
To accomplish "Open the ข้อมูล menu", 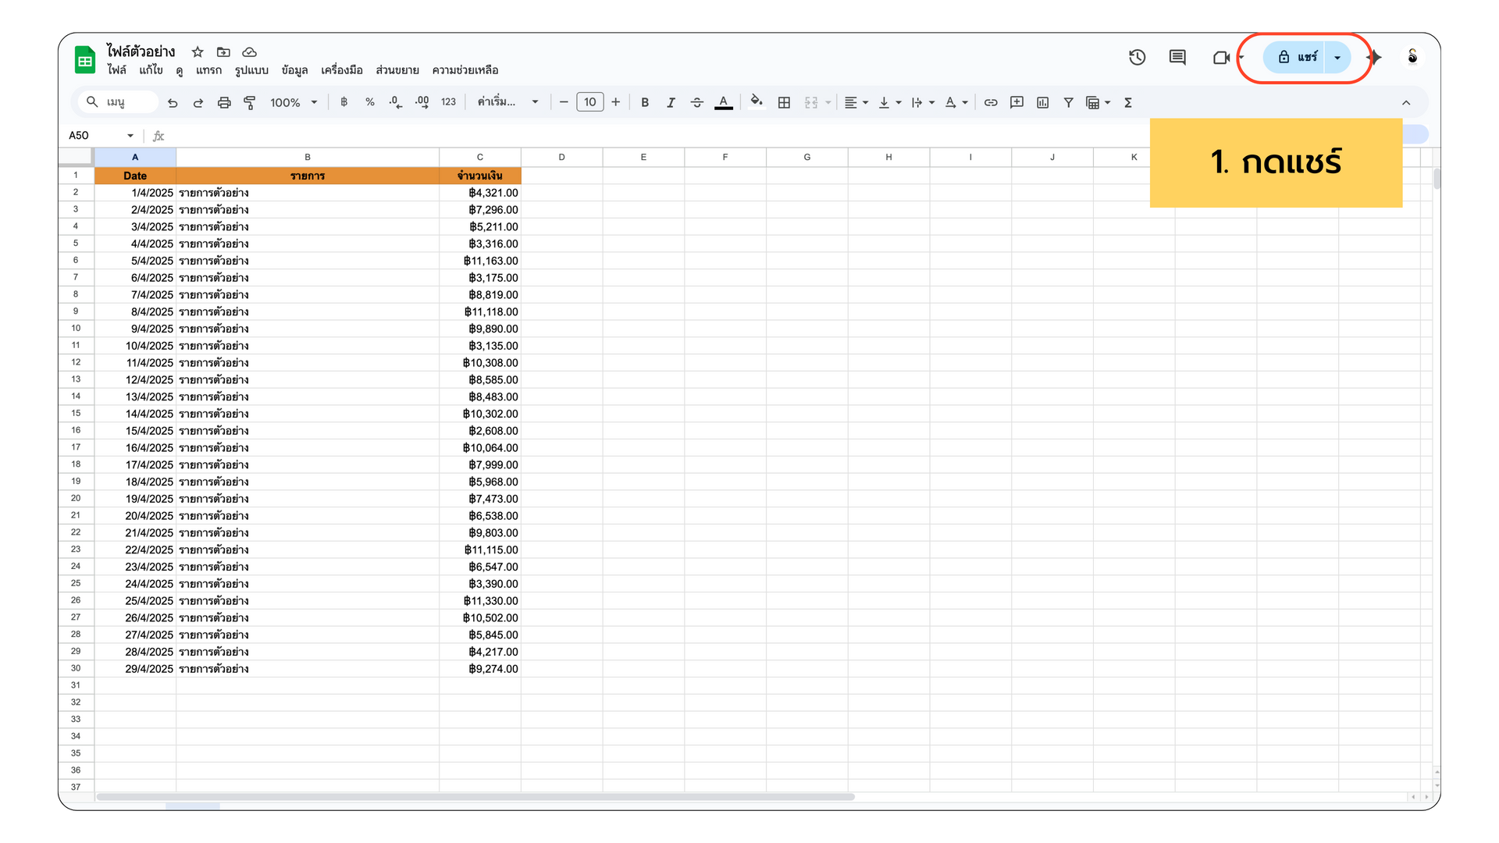I will pos(294,70).
